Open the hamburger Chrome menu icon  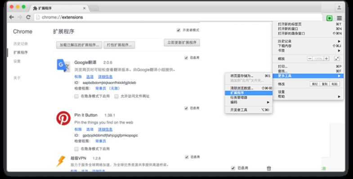[339, 18]
